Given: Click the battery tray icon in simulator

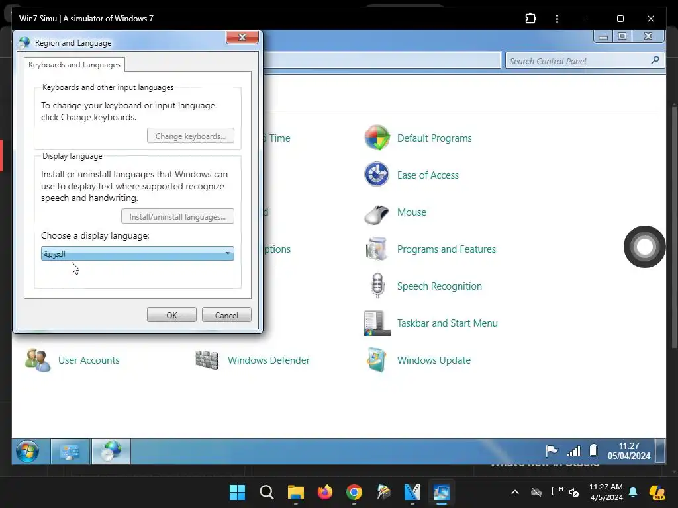Looking at the screenshot, I should point(594,450).
